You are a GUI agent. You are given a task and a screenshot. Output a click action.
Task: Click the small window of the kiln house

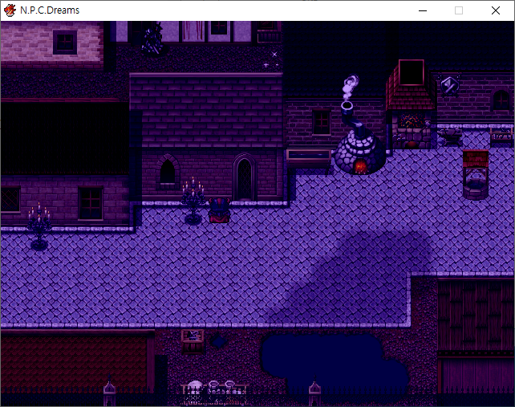(x=321, y=121)
